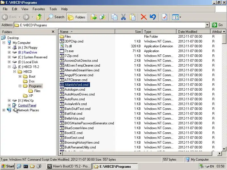This screenshot has width=227, height=170.
Task: Go up one folder level
Action: click(x=39, y=17)
